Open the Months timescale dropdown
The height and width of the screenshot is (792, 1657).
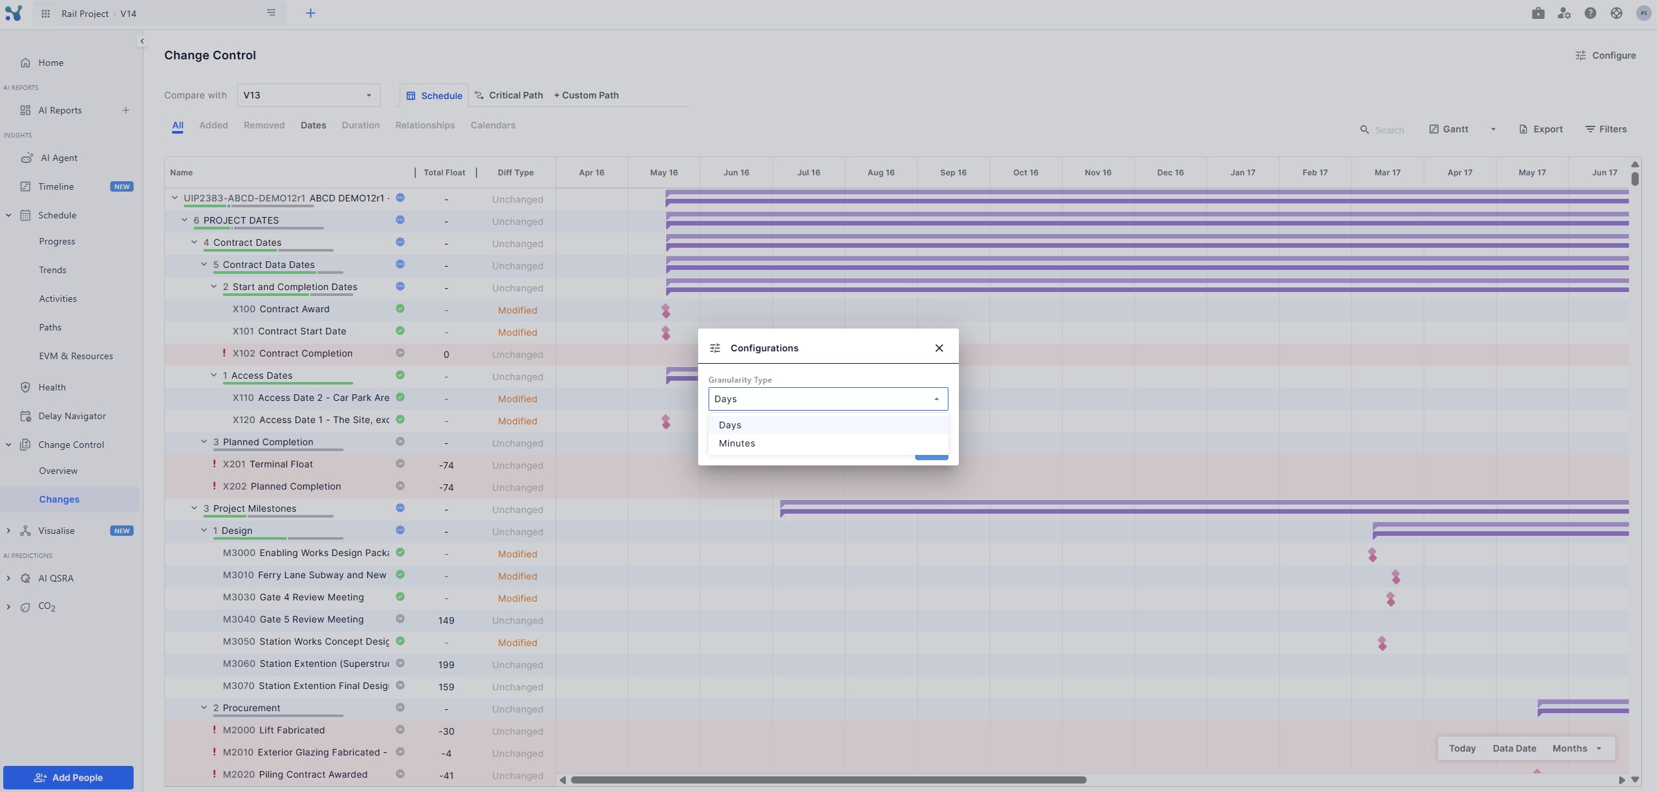[x=1577, y=748]
